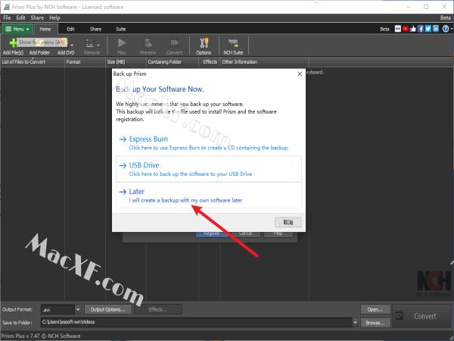Close the Back up Prism dialog
The width and height of the screenshot is (454, 341).
point(300,74)
